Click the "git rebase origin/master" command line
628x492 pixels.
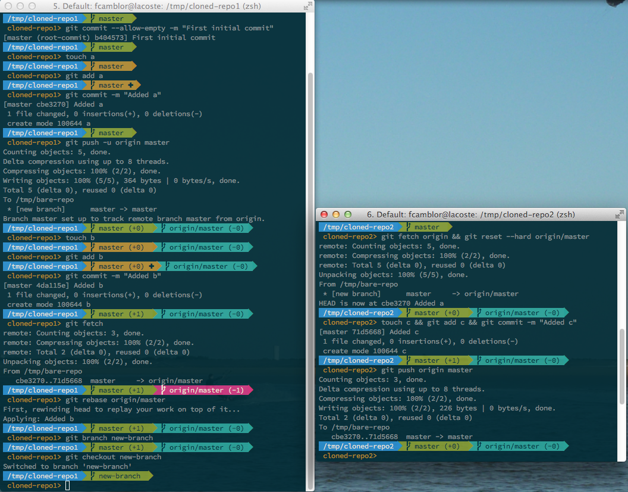tap(115, 400)
